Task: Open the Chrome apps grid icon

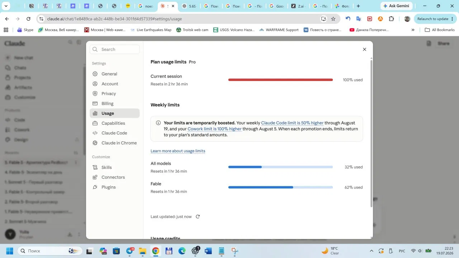Action: (6, 30)
